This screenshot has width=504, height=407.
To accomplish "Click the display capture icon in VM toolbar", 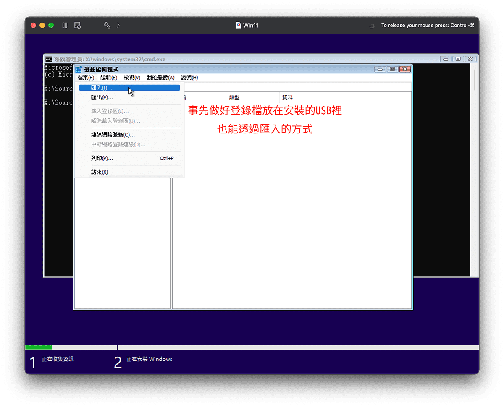I will pos(77,25).
